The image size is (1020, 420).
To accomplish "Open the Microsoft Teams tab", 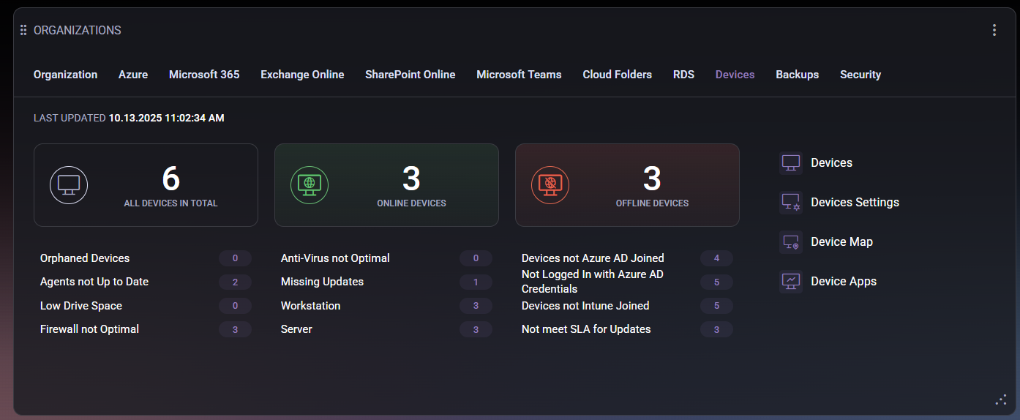I will pos(519,75).
